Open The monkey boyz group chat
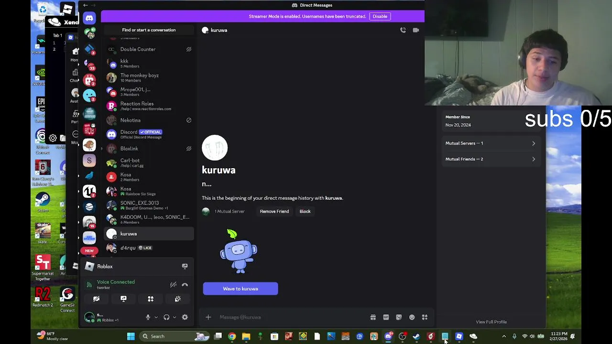Viewport: 612px width, 344px height. click(149, 77)
